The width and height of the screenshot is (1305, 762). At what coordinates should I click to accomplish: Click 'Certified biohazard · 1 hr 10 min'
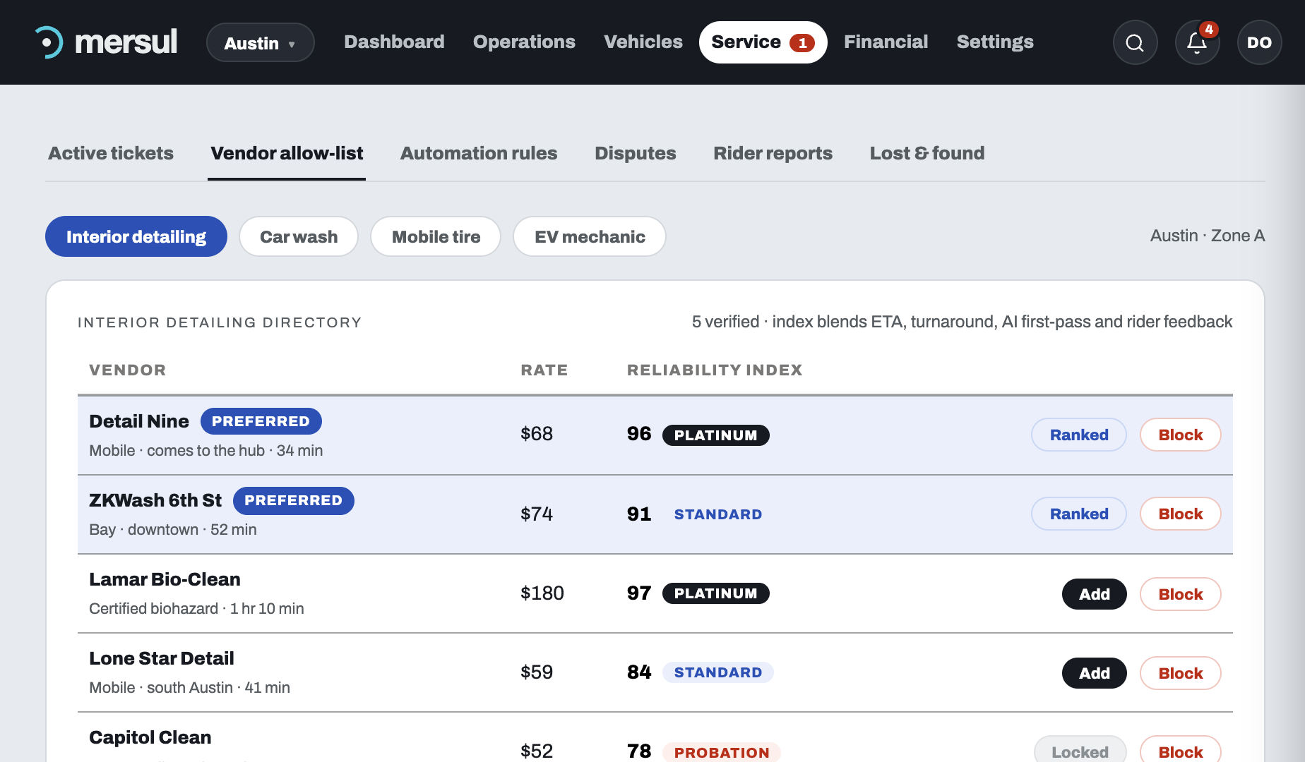(196, 608)
